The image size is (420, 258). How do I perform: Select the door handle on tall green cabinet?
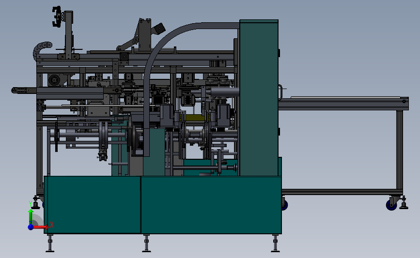(280, 92)
